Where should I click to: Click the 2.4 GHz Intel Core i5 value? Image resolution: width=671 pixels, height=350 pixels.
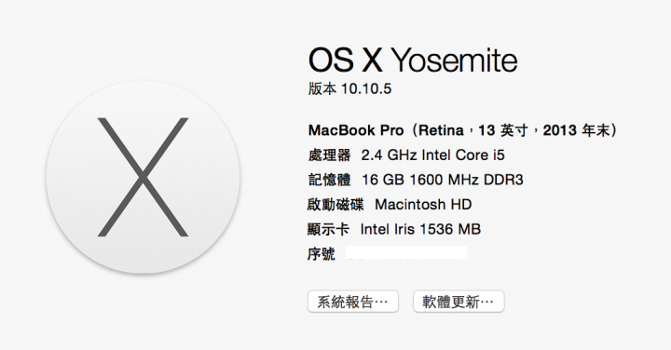point(433,155)
